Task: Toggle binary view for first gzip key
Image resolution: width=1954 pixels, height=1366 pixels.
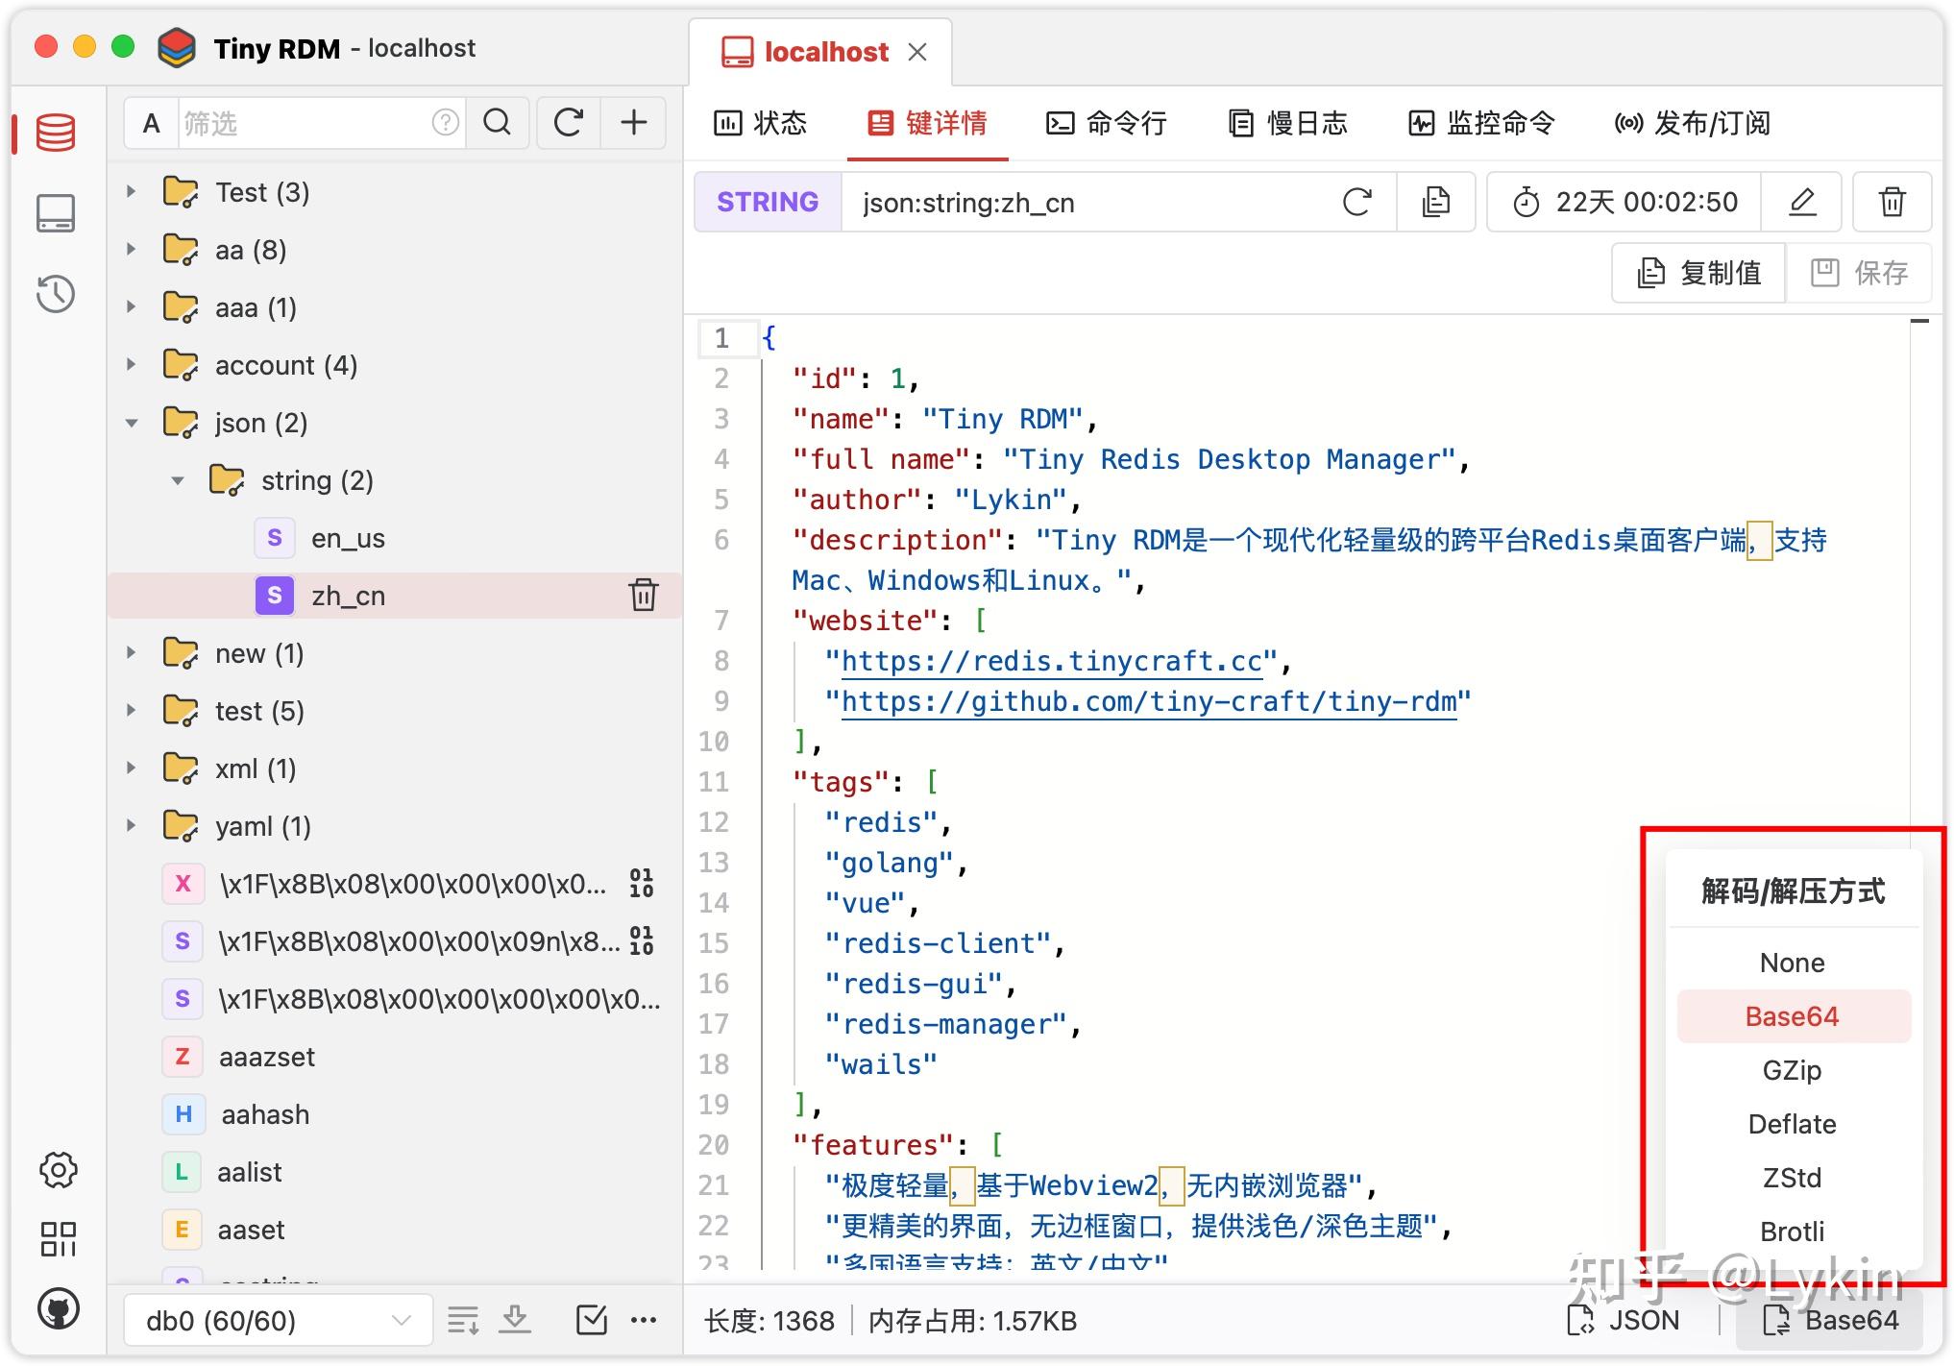Action: point(641,883)
